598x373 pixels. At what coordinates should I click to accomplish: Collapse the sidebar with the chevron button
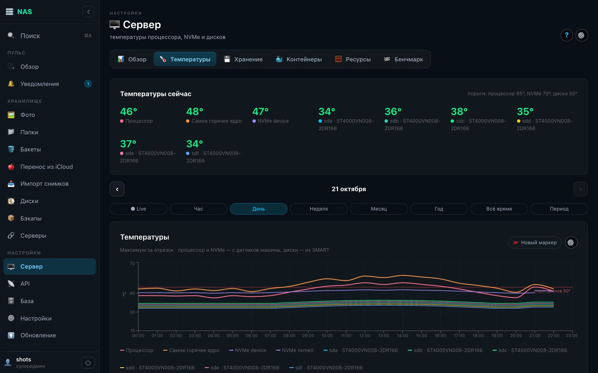click(x=88, y=12)
